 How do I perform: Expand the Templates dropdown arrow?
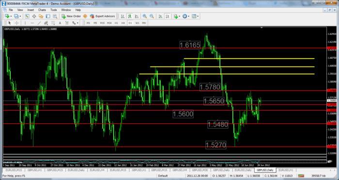pyautogui.click(x=198, y=16)
